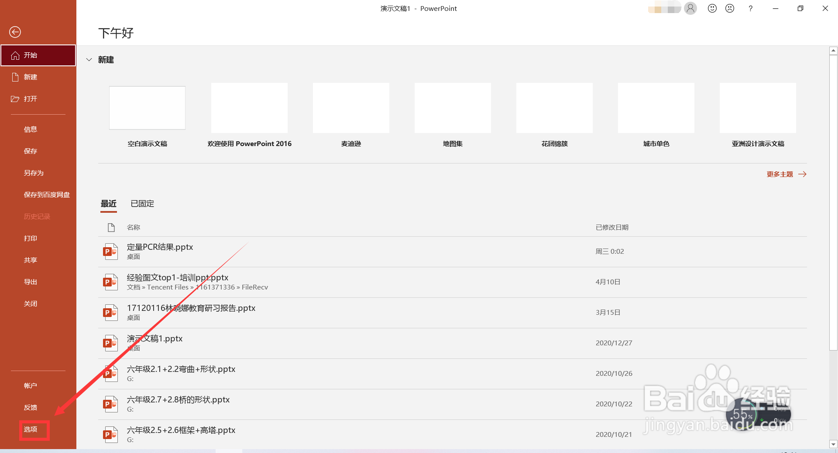This screenshot has width=838, height=453.
Task: Click the back arrow circle icon
Action: tap(15, 32)
